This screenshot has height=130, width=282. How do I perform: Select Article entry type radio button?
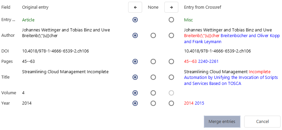click(x=135, y=20)
